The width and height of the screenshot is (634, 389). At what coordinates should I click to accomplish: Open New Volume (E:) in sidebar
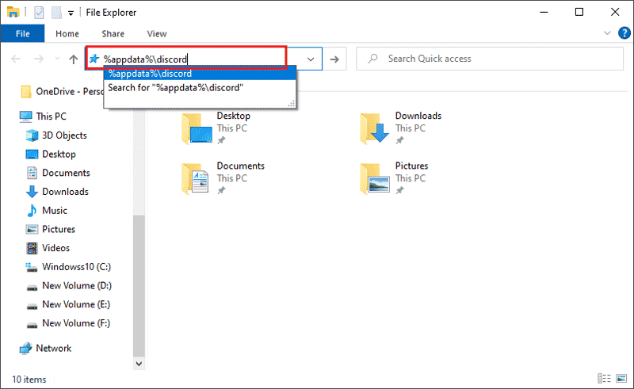click(67, 304)
